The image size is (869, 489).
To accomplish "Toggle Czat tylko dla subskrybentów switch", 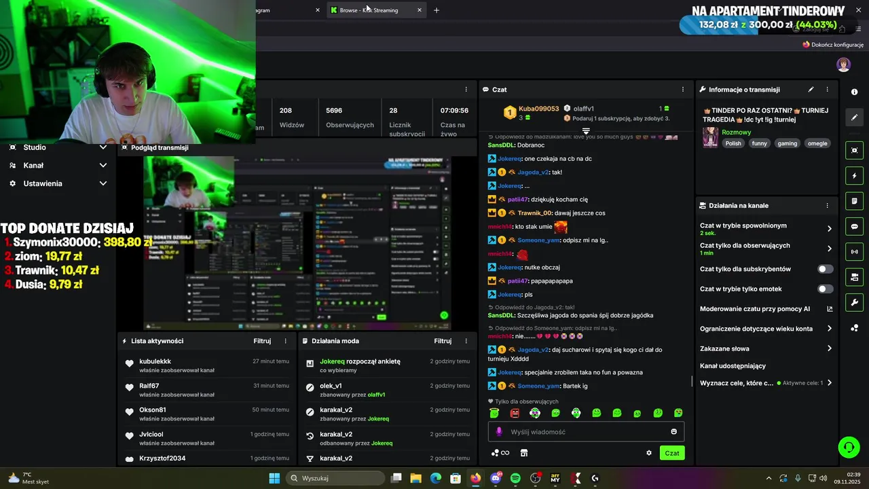I will [825, 269].
